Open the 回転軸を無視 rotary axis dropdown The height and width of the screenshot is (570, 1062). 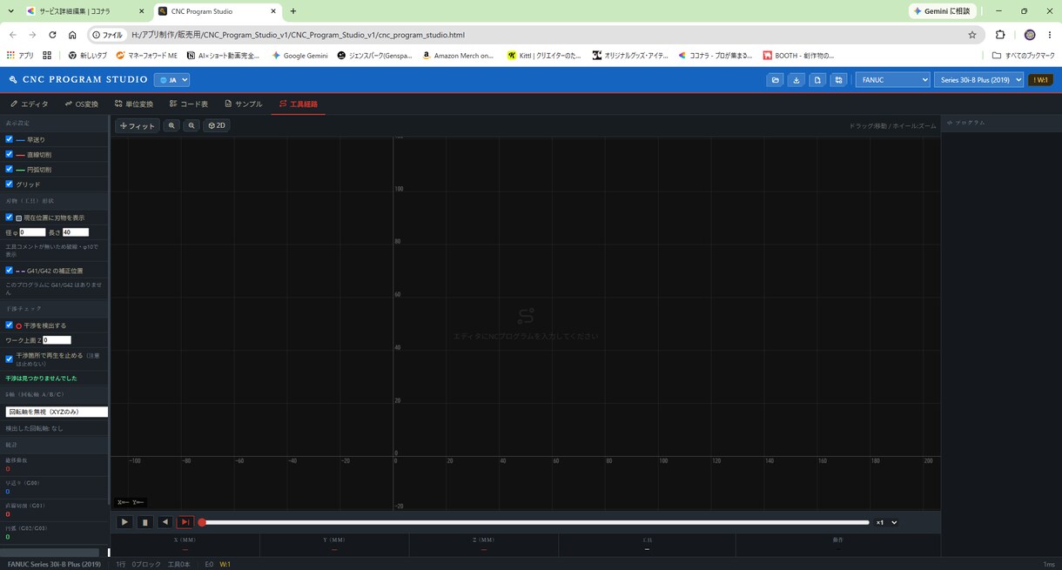[x=57, y=412]
